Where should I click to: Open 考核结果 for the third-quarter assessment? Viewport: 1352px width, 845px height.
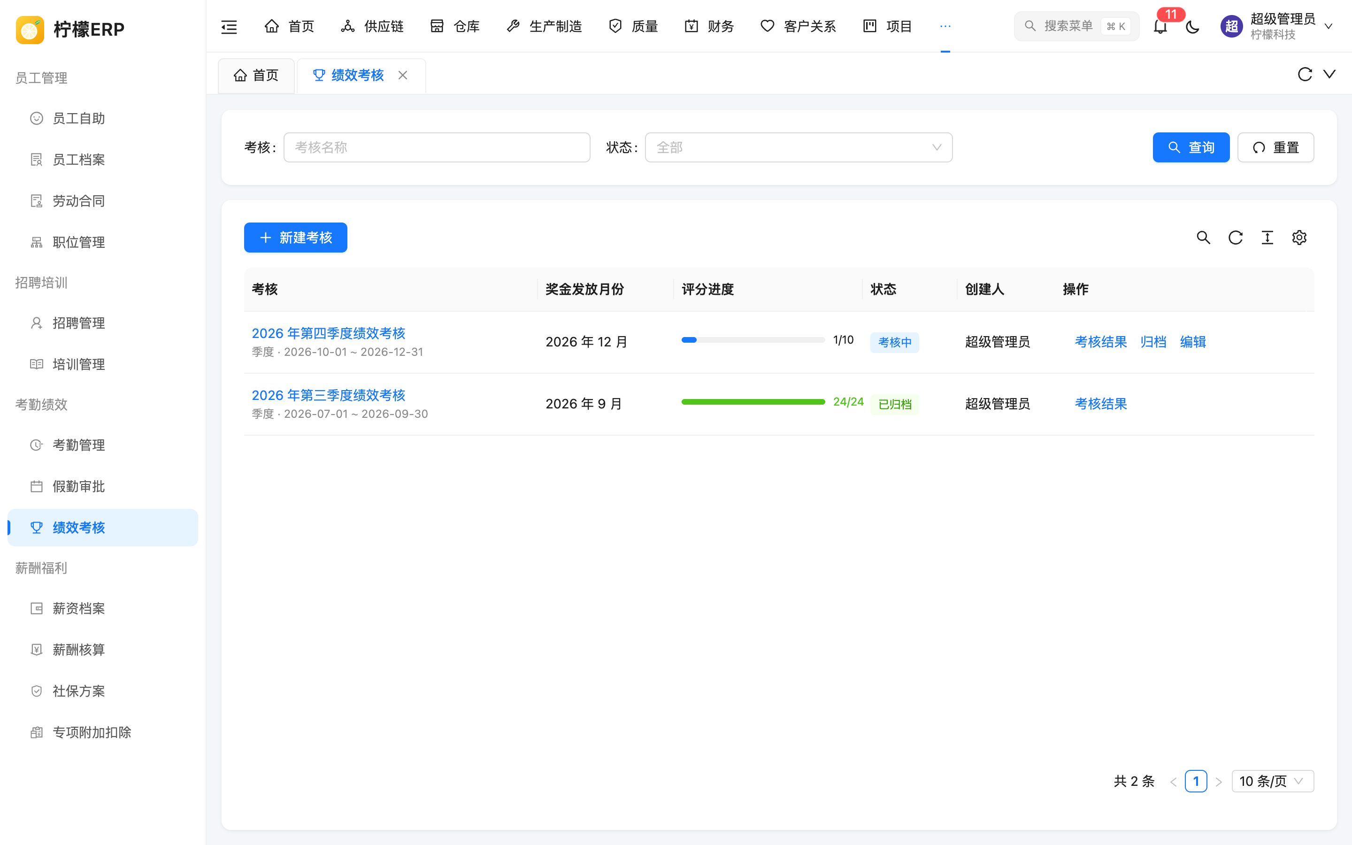(x=1100, y=404)
